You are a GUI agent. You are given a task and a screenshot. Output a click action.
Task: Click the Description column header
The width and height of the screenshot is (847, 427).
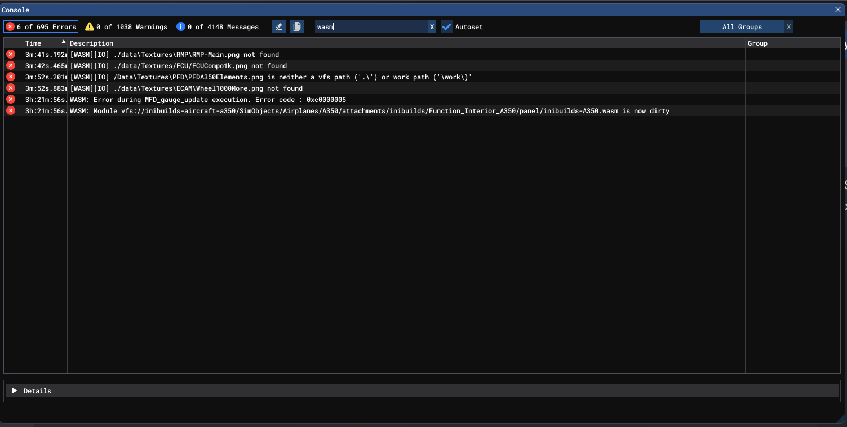(x=92, y=43)
